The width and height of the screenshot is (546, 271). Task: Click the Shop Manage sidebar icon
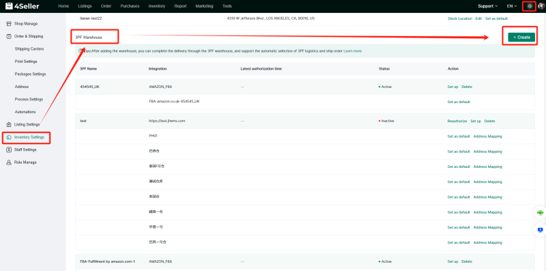[x=9, y=24]
